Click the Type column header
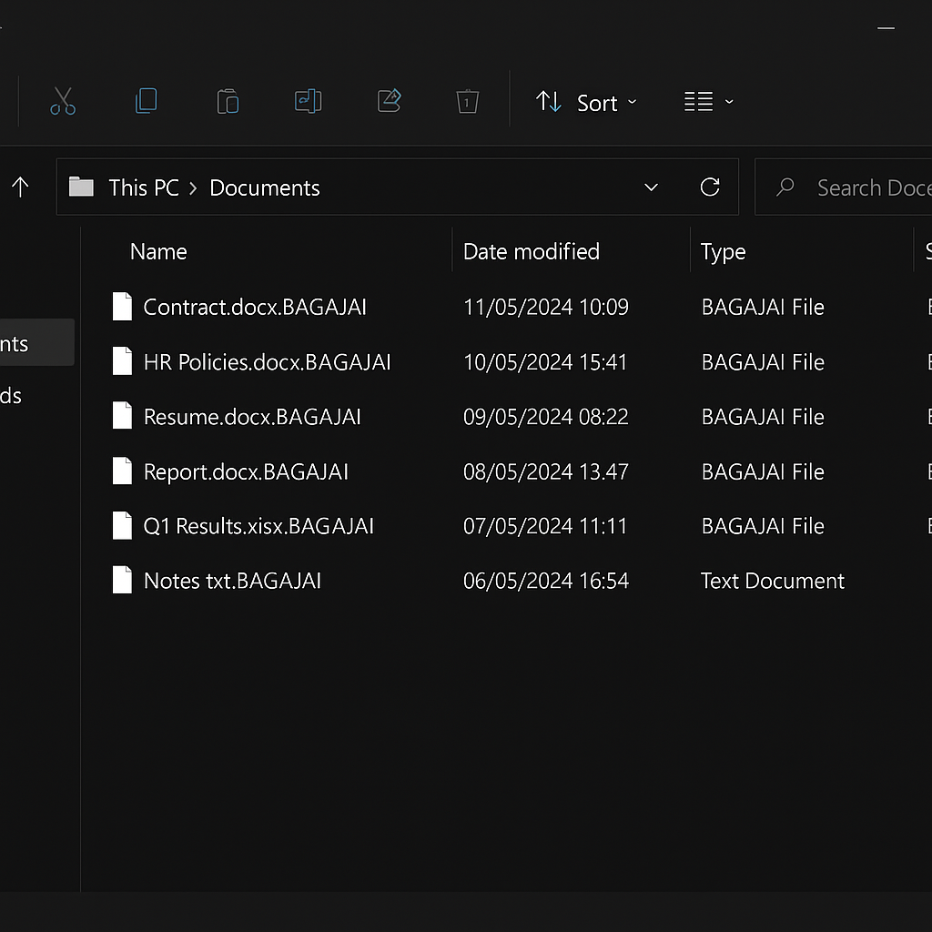 click(x=723, y=251)
